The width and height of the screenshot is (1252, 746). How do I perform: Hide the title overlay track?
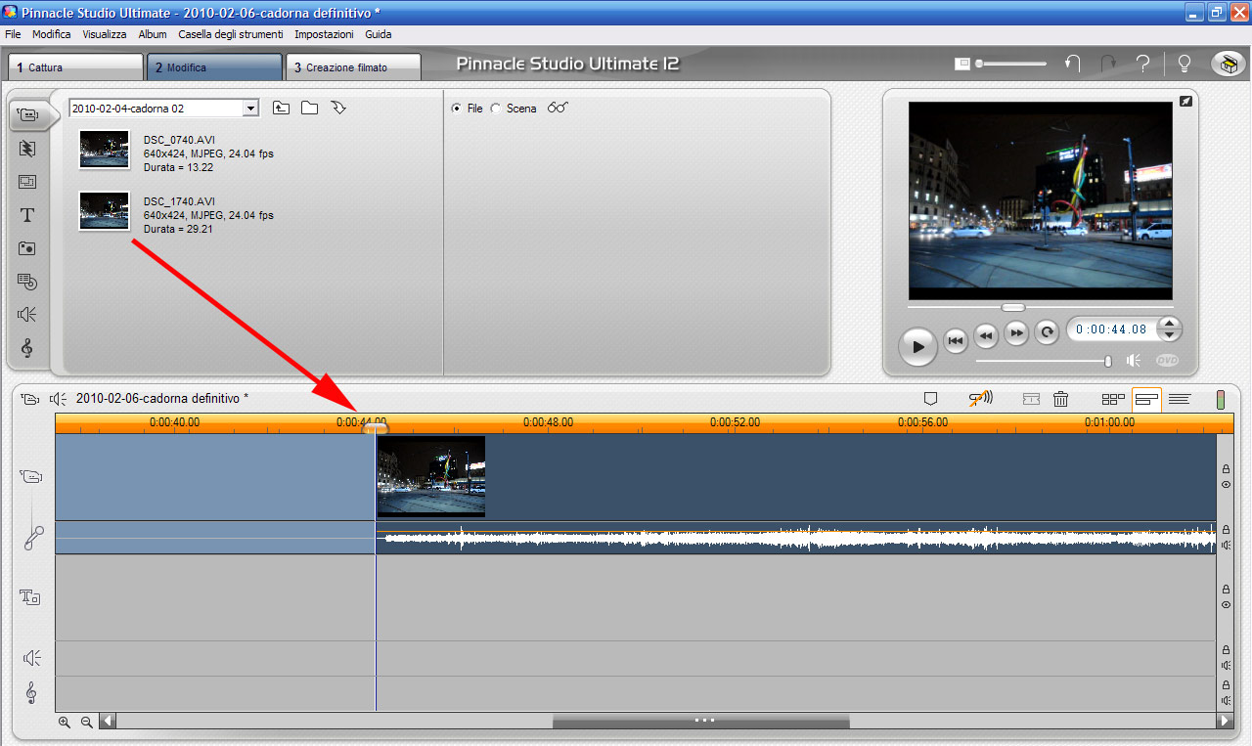(1226, 605)
